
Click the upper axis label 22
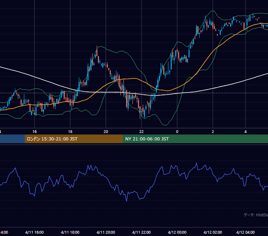point(141,132)
